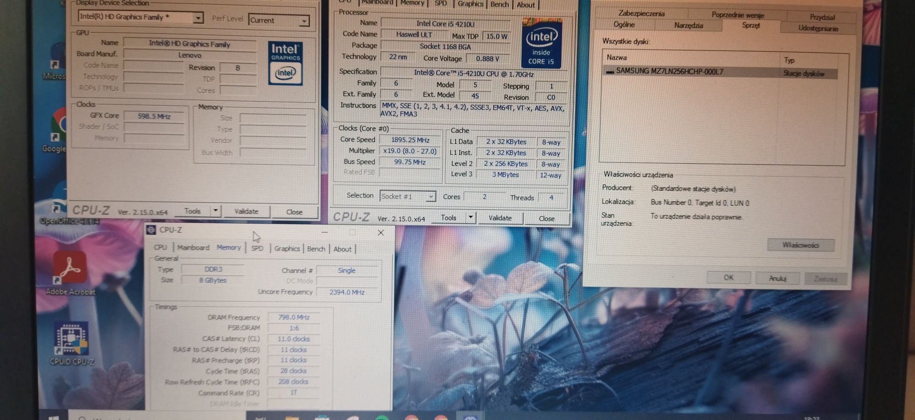The image size is (915, 420).
Task: Switch to the Narzędzia tab
Action: click(x=689, y=26)
